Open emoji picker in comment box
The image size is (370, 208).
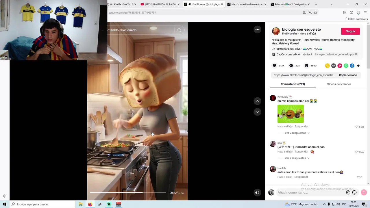click(354, 192)
